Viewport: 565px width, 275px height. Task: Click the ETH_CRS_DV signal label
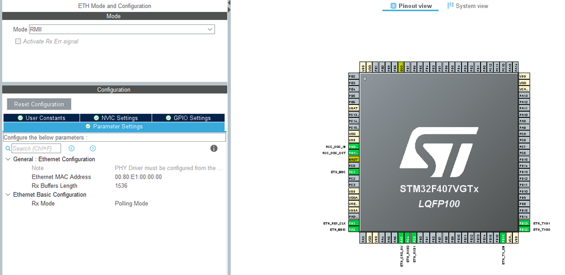point(401,256)
